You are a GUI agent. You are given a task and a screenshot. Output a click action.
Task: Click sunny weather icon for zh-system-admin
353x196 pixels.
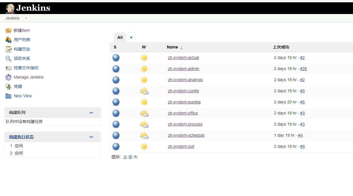point(144,69)
